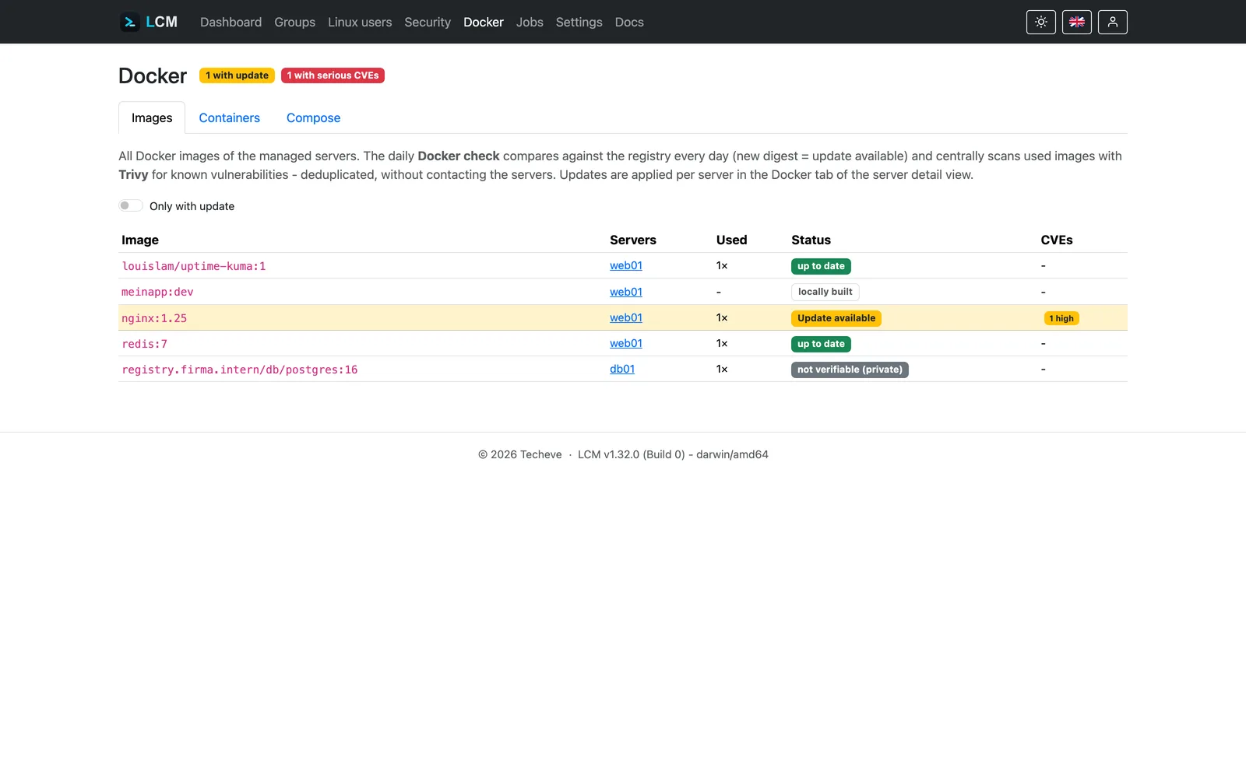The image size is (1246, 778).
Task: Click Used value 1× in nginx:1.25 row
Action: tap(722, 317)
